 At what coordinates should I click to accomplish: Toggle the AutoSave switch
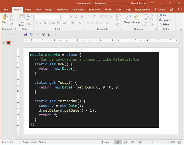point(17,34)
